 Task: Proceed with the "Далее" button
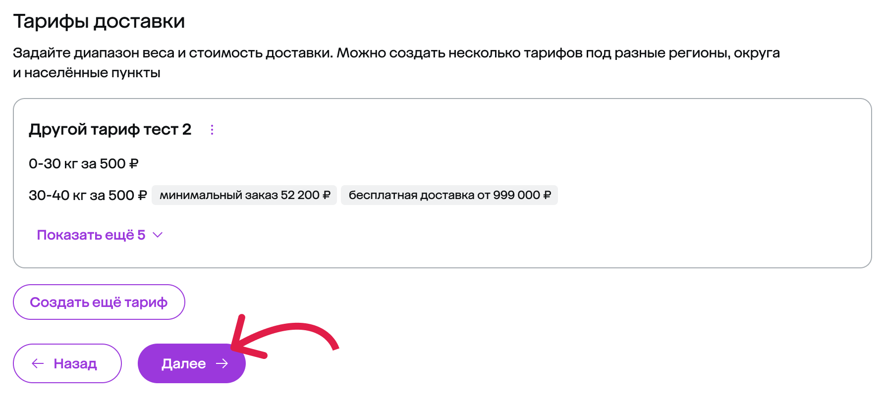point(191,363)
